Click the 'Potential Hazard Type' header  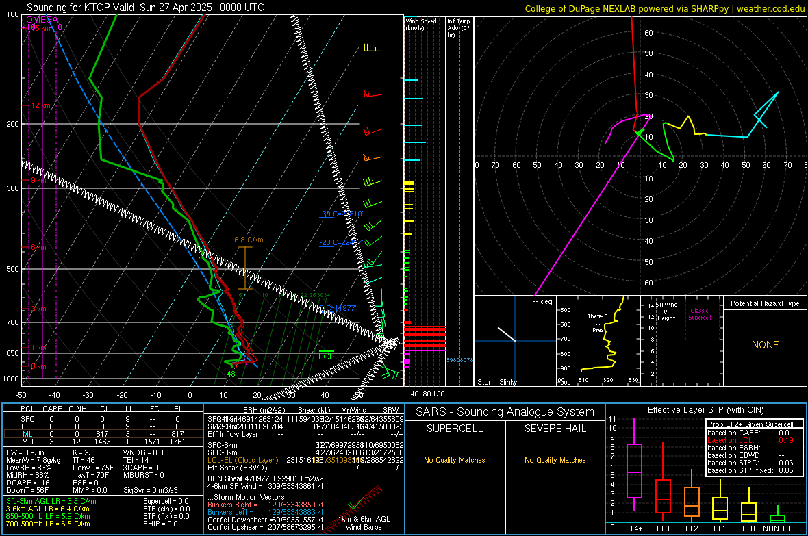(765, 303)
